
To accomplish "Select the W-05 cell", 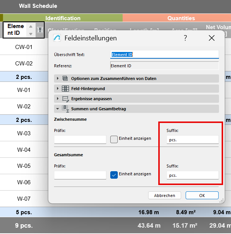I will 24,166.
